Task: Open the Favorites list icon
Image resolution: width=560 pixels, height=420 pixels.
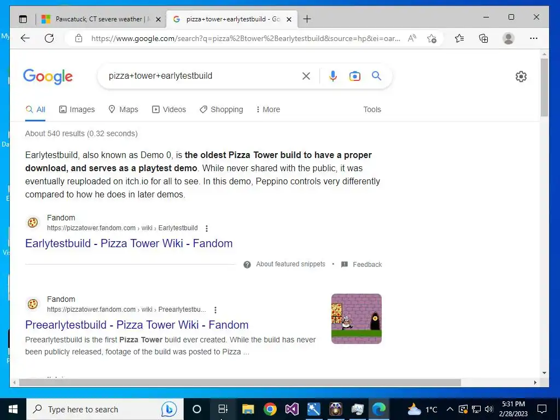Action: 459,38
